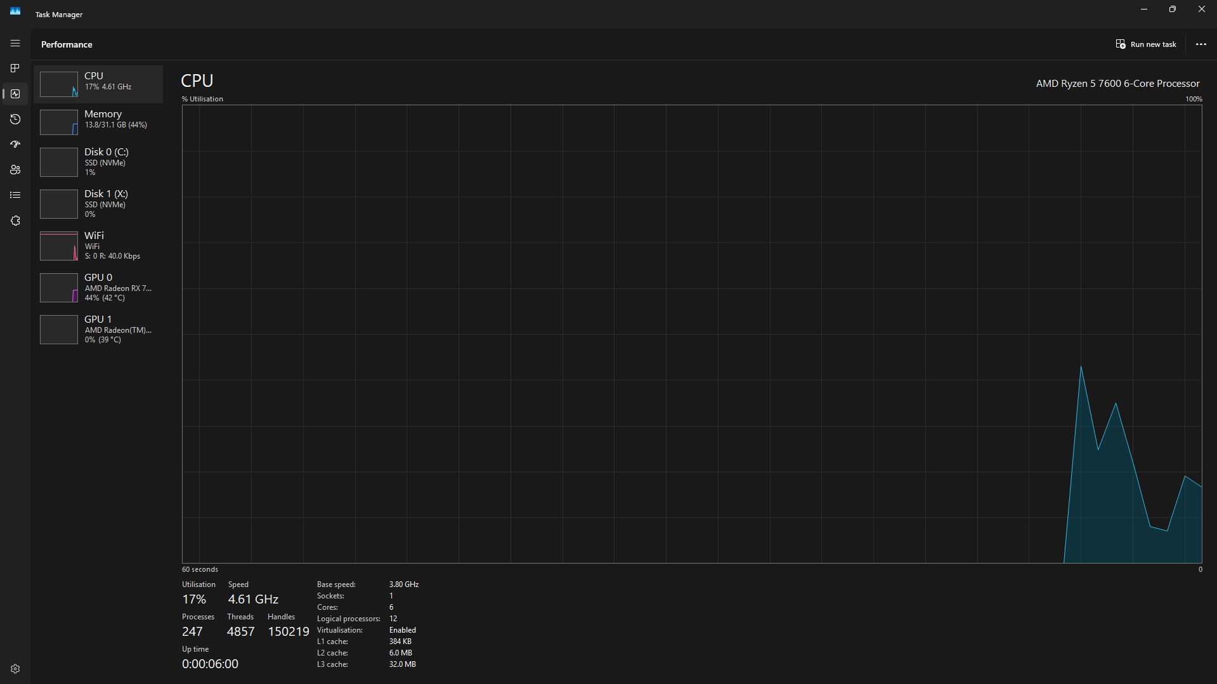Image resolution: width=1217 pixels, height=684 pixels.
Task: Restore down the Task Manager window
Action: 1173,10
